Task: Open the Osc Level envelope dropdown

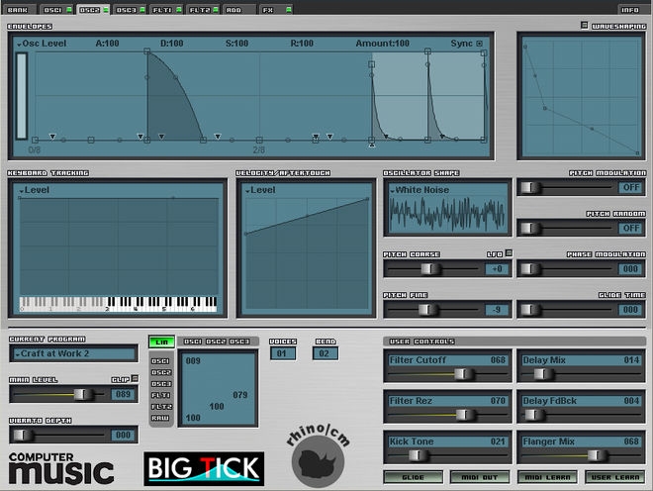Action: [x=40, y=44]
